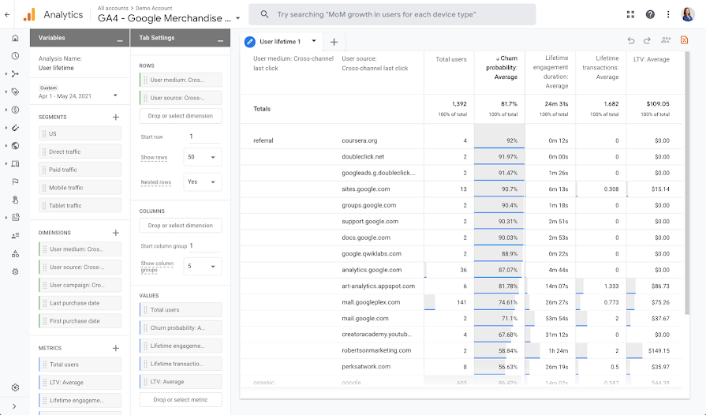
Task: Open the Tech devices icon
Action: 15,164
